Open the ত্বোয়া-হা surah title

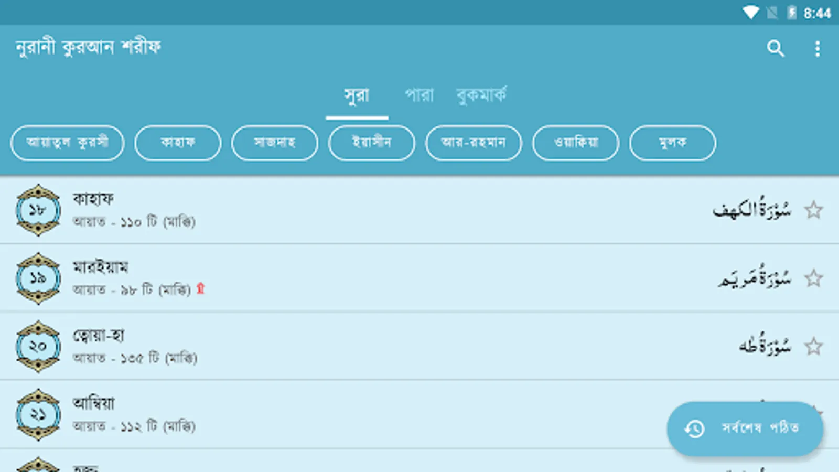(99, 335)
